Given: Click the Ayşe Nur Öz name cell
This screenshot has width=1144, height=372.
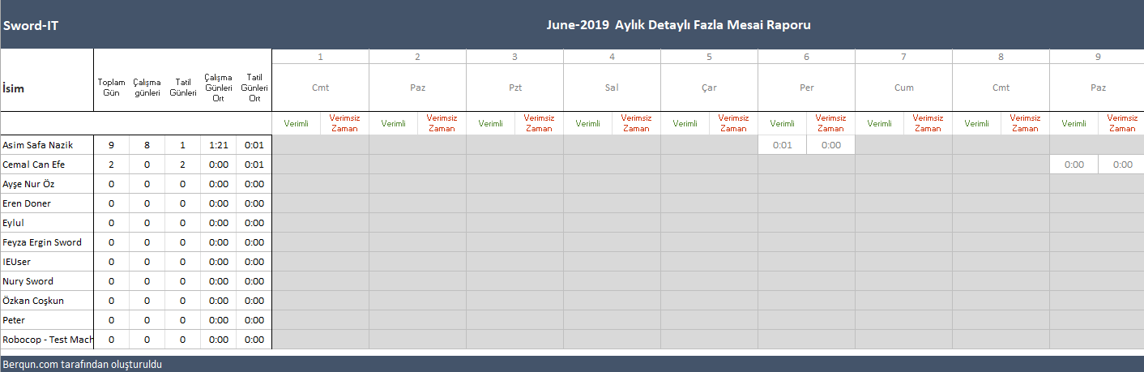Looking at the screenshot, I should tap(29, 184).
